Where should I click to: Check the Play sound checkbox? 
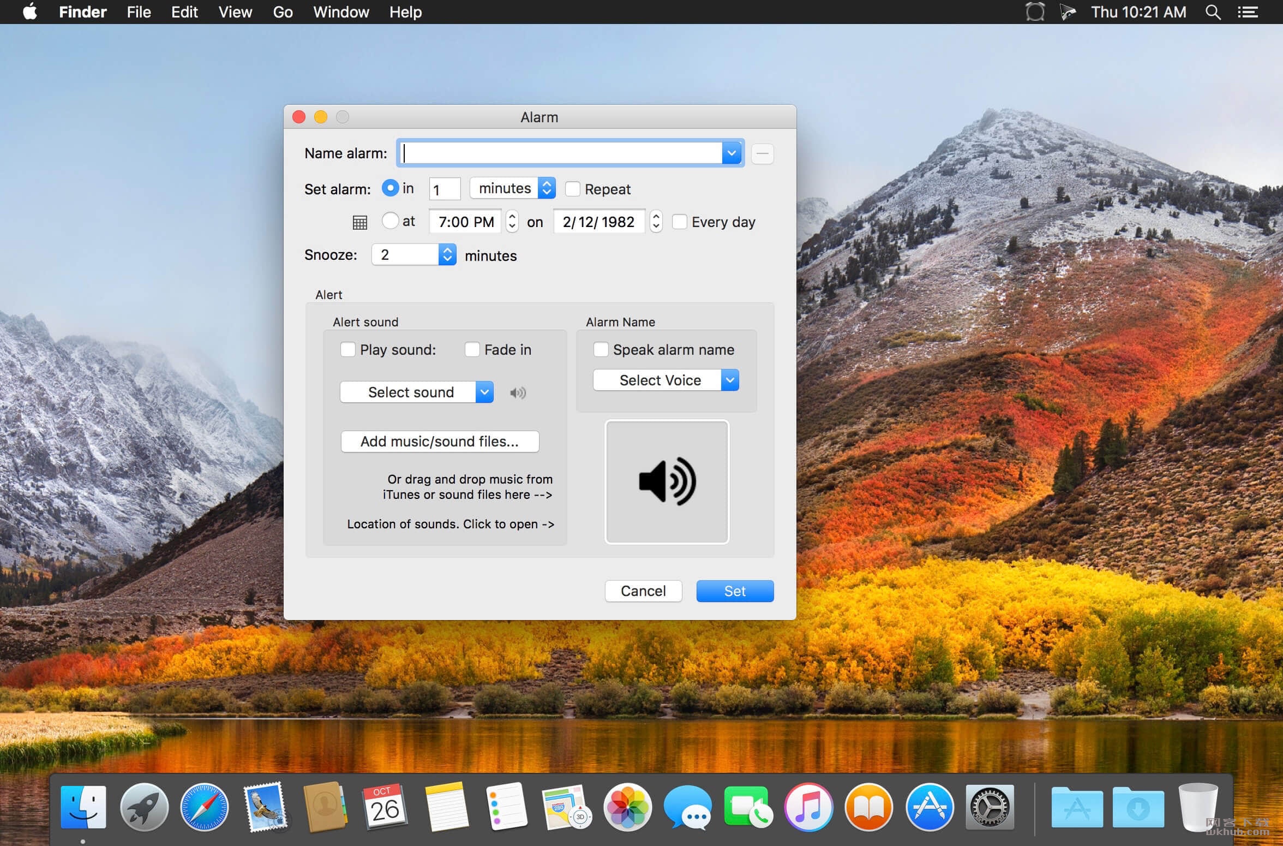(347, 349)
